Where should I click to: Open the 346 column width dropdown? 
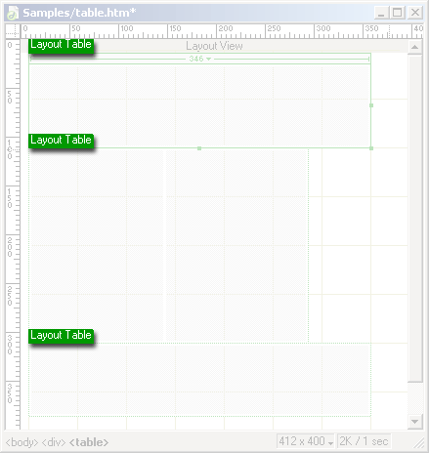click(x=200, y=59)
